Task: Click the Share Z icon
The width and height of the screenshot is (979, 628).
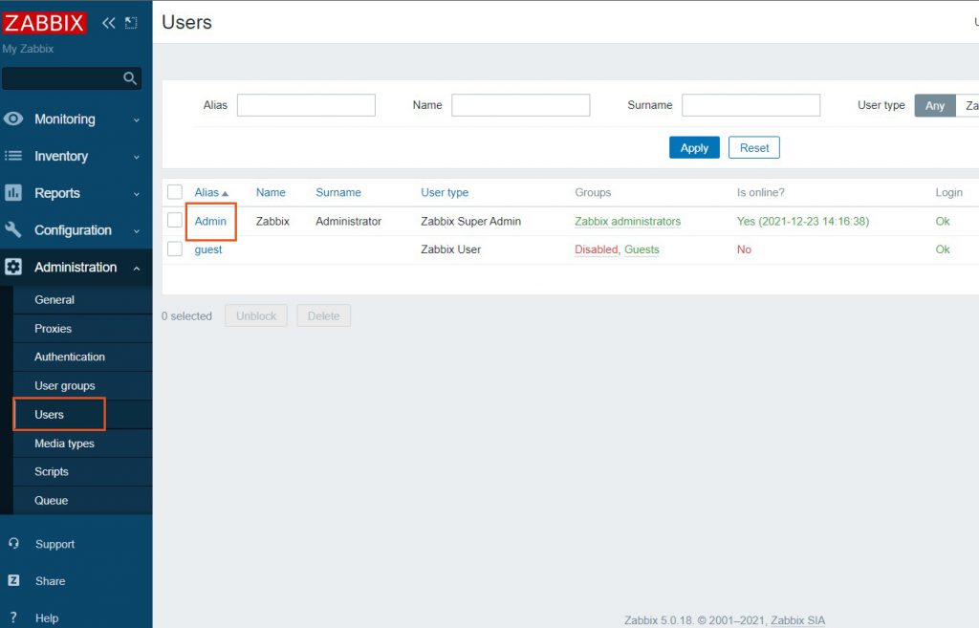Action: click(13, 580)
